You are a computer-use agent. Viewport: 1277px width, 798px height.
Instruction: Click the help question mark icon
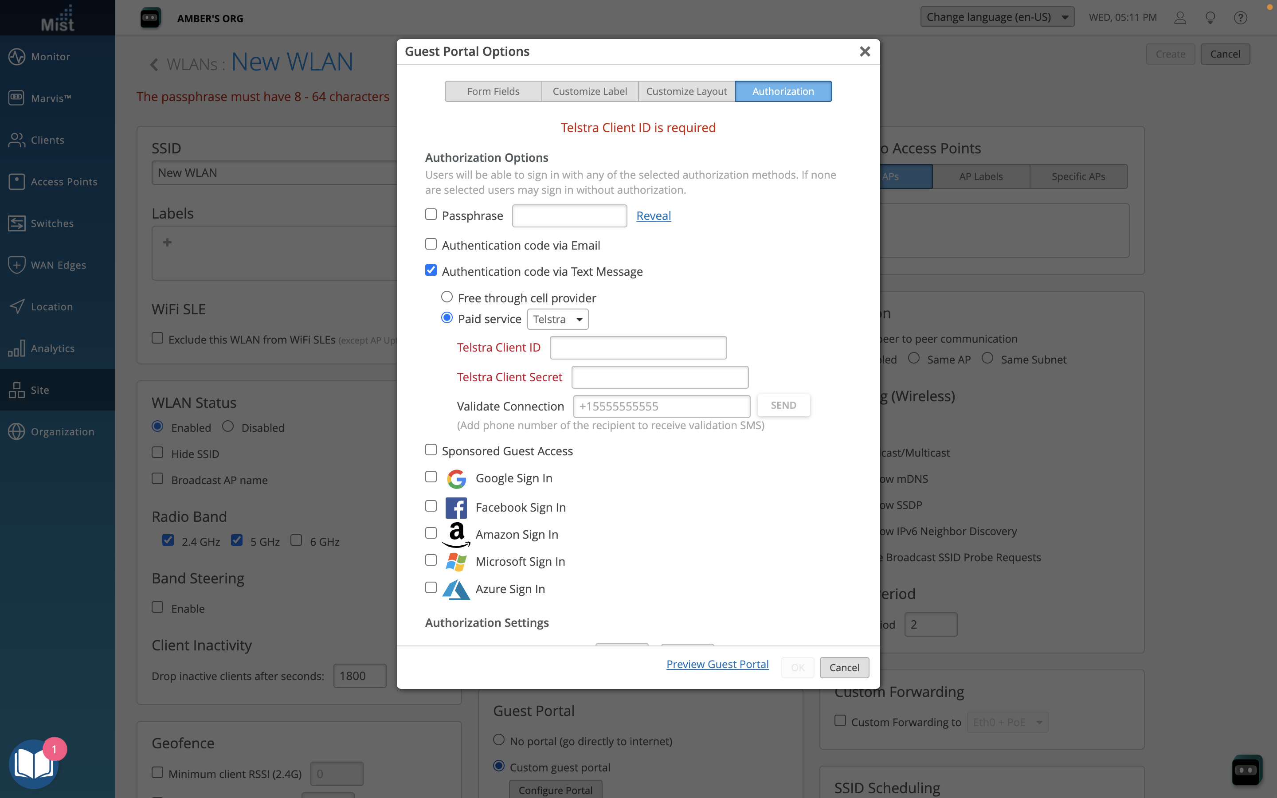click(1240, 17)
